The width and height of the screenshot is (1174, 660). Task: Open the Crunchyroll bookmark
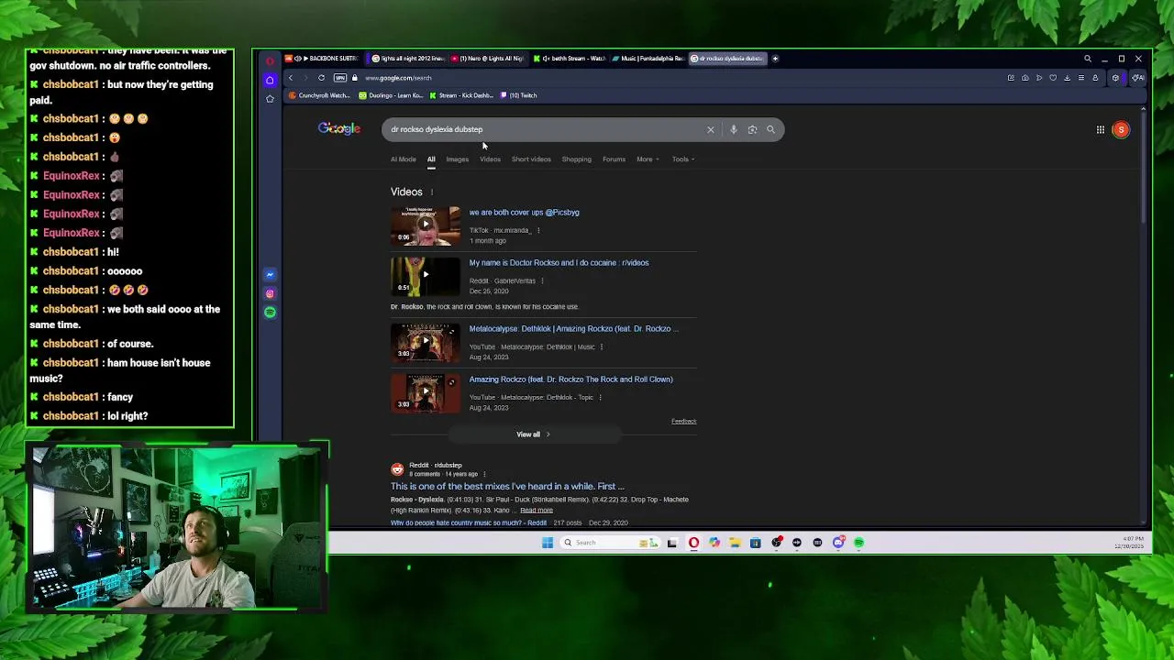pos(319,95)
